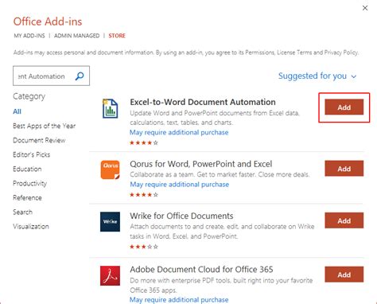Add Excel-to-Word Document Automation add-in
Image resolution: width=377 pixels, height=304 pixels.
click(344, 107)
